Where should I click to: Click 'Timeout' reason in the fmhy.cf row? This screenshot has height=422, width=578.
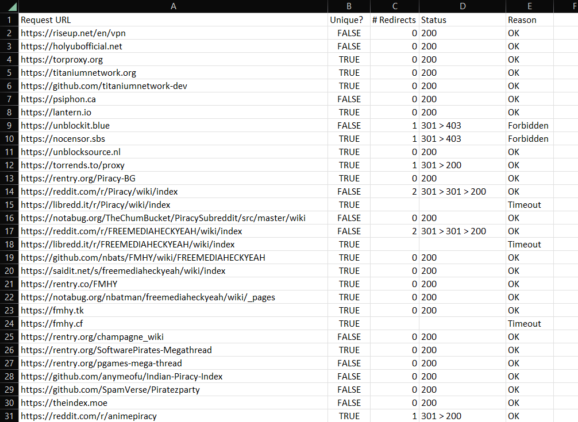(529, 324)
